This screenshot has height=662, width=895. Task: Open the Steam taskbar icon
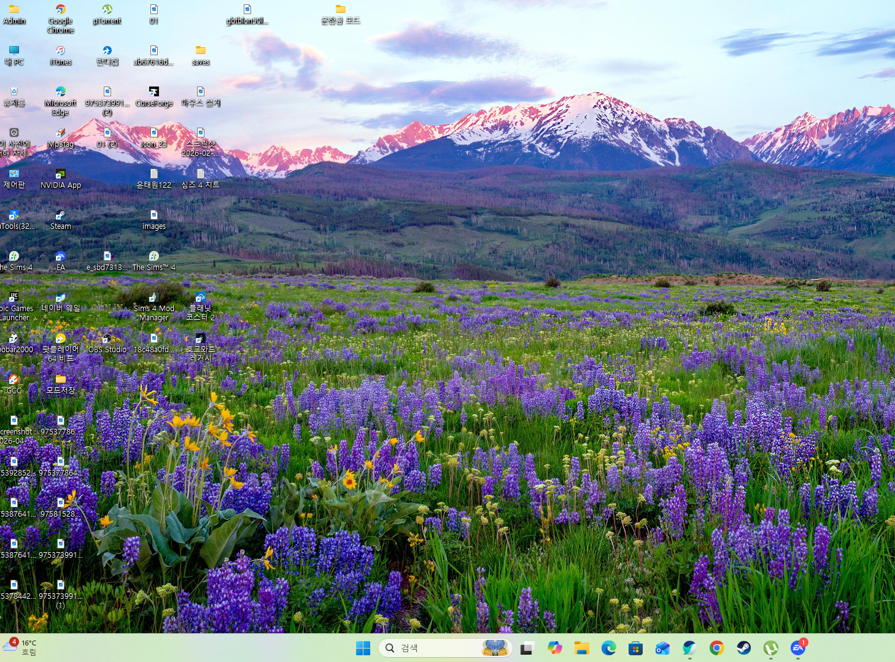pos(743,648)
